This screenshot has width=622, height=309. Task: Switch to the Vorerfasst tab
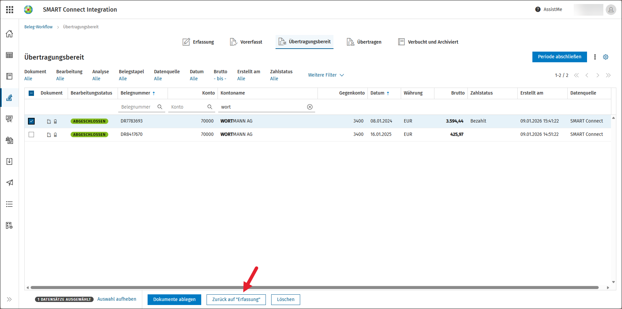pyautogui.click(x=246, y=42)
